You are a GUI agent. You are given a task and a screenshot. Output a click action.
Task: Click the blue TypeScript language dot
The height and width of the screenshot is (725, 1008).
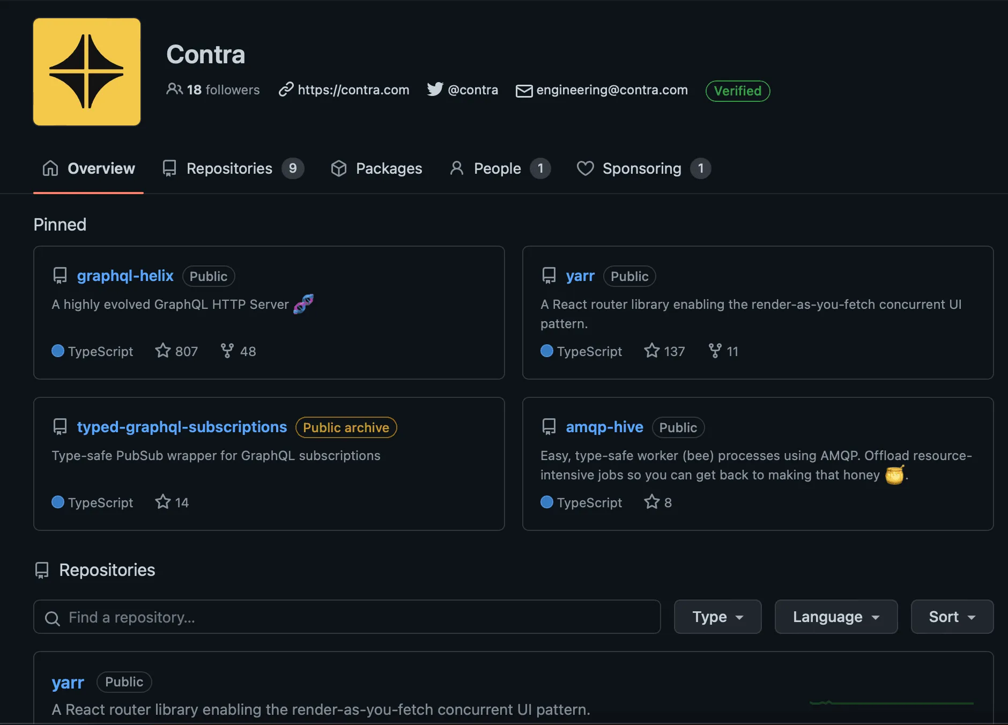[57, 351]
